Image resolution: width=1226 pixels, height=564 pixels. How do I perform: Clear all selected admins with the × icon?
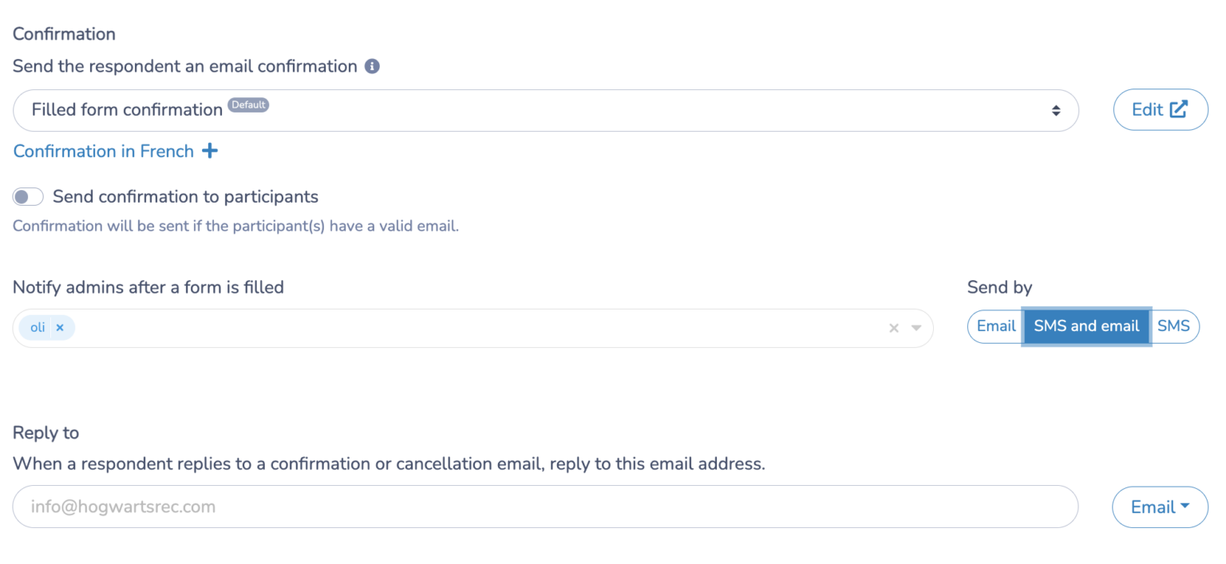(894, 327)
